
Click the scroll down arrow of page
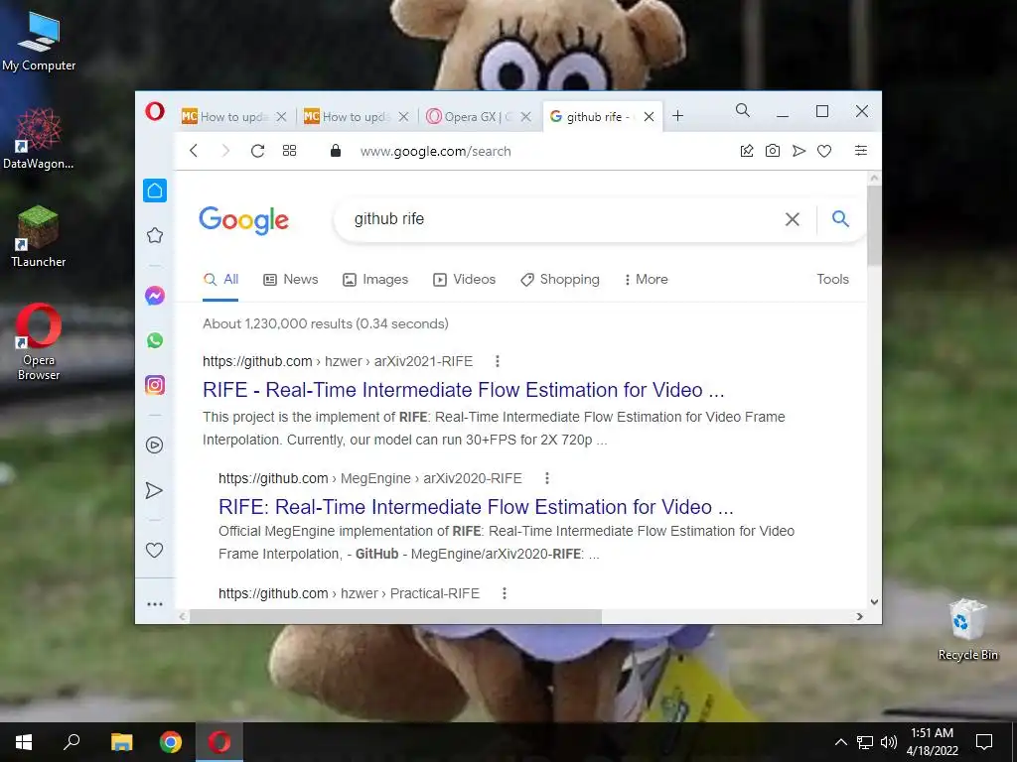tap(874, 602)
